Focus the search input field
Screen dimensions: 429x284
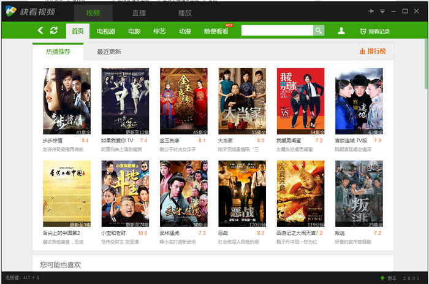click(x=277, y=31)
